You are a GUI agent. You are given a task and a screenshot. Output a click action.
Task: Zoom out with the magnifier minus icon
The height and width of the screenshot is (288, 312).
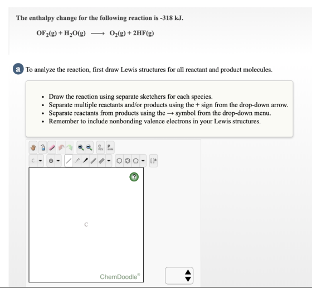[89, 147]
